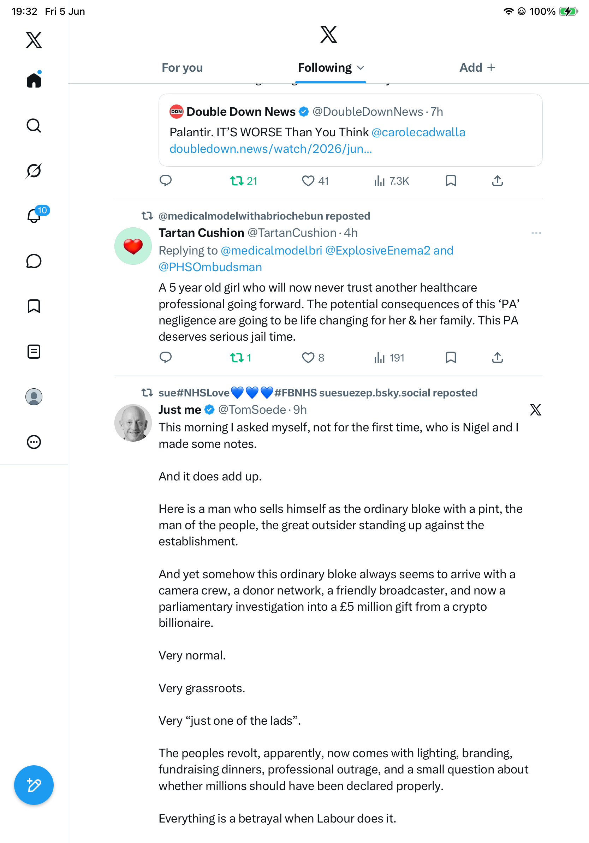Tap the blue compose post button

pyautogui.click(x=34, y=785)
